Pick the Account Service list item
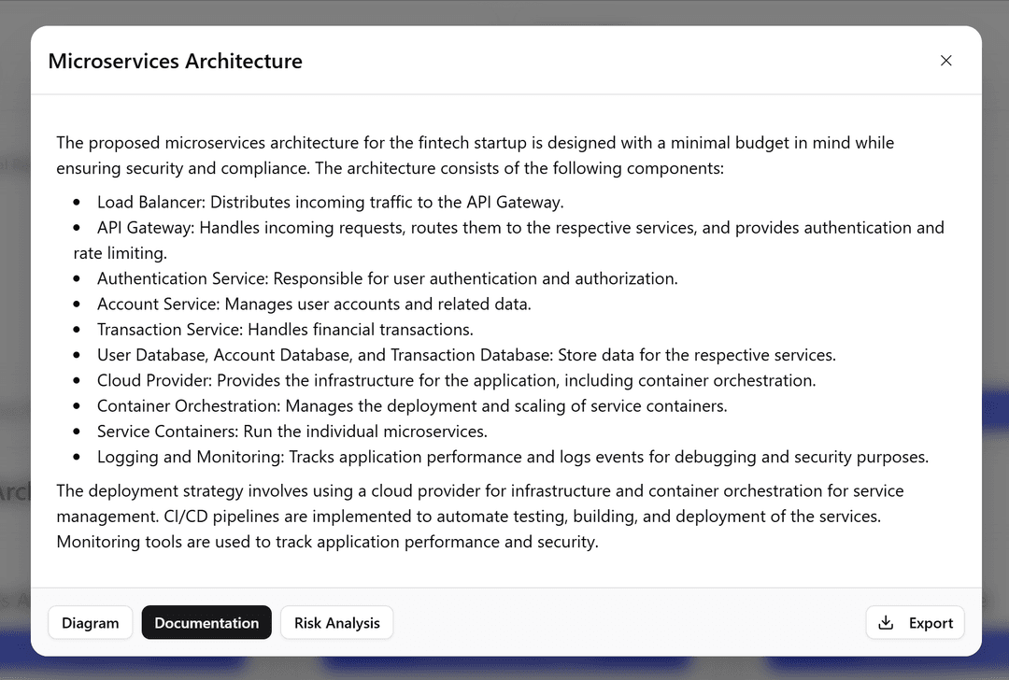Screen dimensions: 1009x680 coord(314,304)
